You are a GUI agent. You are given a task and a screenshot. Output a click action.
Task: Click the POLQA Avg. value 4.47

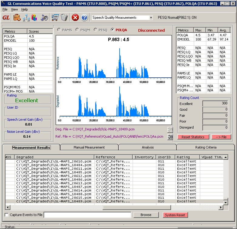click(x=223, y=35)
